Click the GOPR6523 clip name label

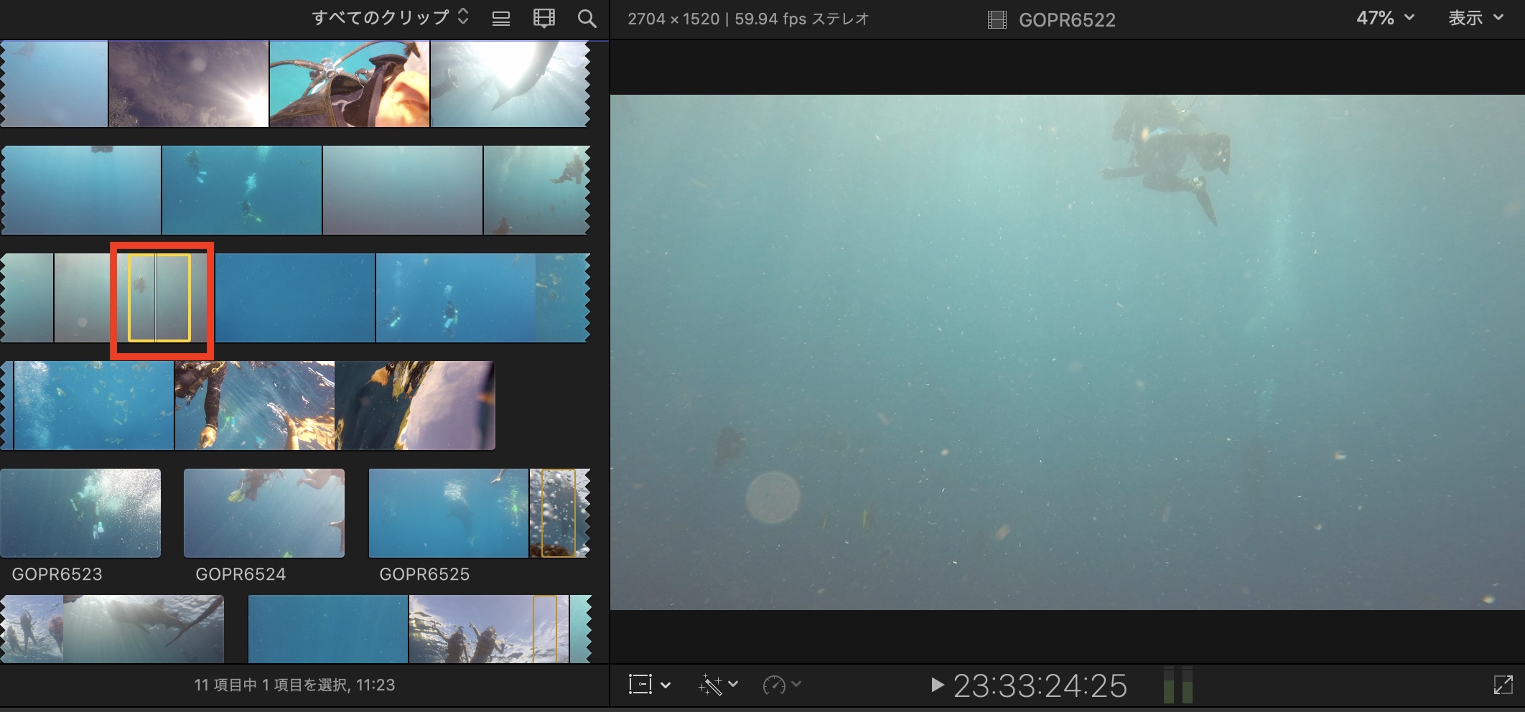pyautogui.click(x=57, y=574)
